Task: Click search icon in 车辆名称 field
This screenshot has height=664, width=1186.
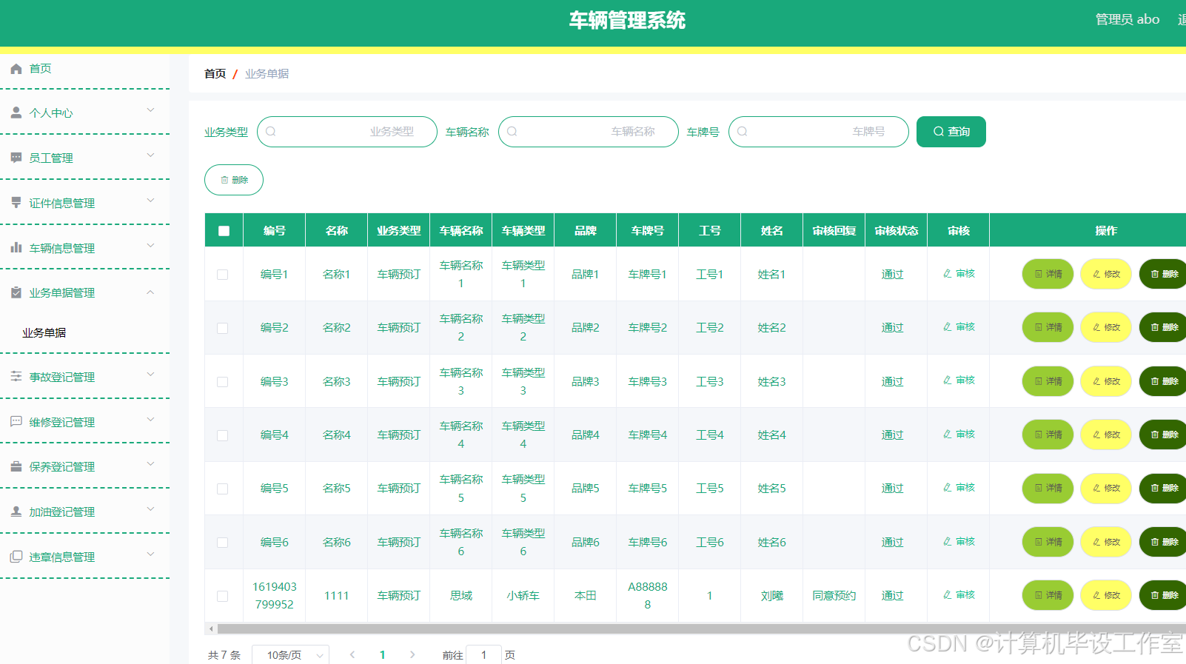Action: click(512, 132)
